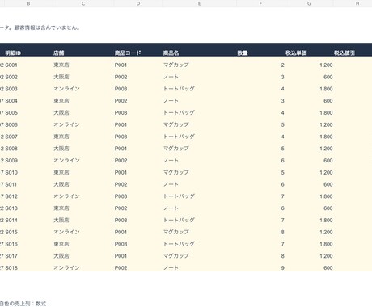Select the S011 detail ID cell

(11, 184)
